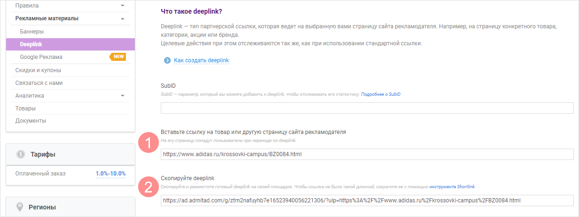Open the 'инструмента Shortlink' link
The height and width of the screenshot is (217, 579).
click(x=452, y=187)
